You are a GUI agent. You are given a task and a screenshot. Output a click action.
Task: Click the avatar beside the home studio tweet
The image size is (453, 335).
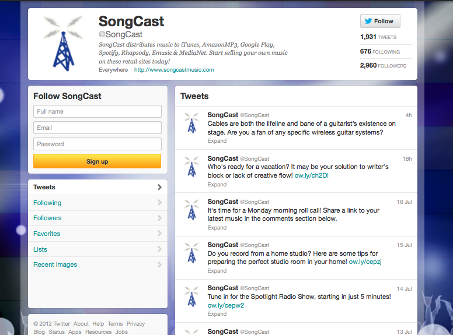[x=191, y=252]
